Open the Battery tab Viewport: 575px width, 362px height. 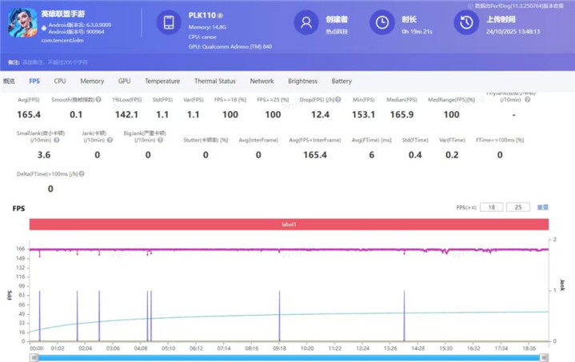tap(341, 82)
